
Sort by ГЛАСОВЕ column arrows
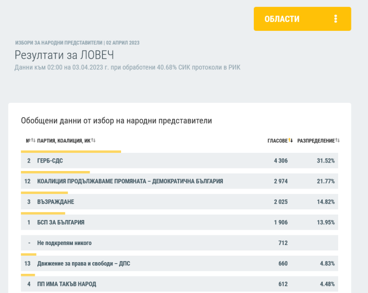click(291, 141)
